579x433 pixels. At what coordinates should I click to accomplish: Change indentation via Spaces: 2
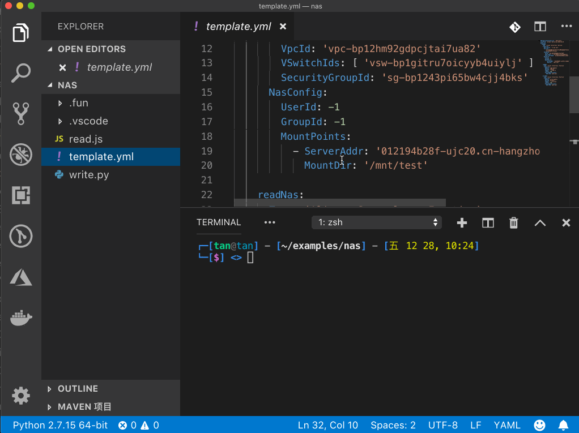pos(393,425)
